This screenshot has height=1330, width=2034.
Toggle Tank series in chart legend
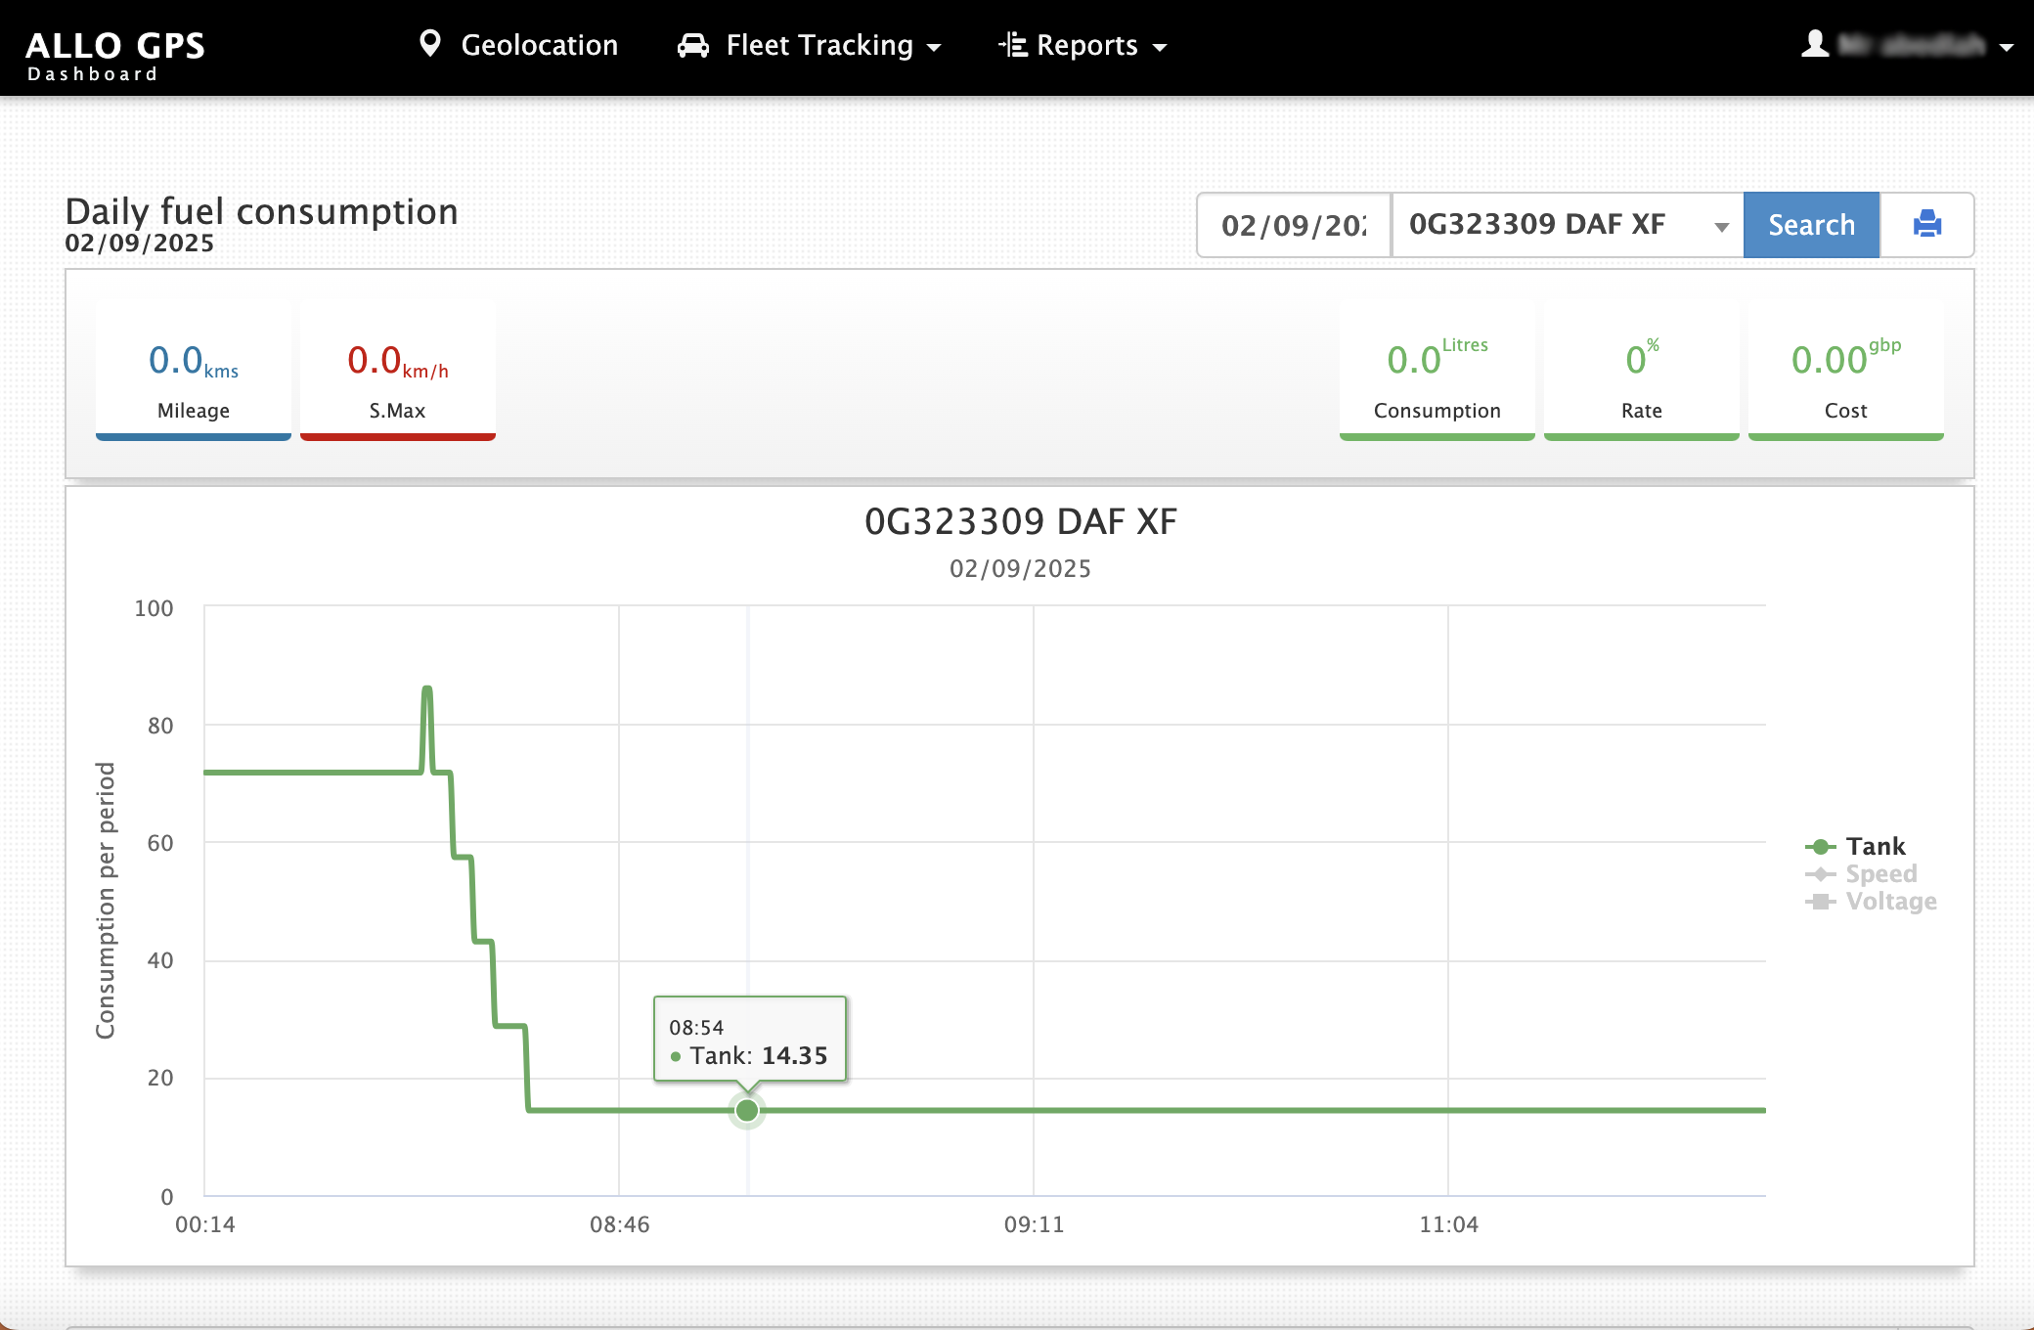click(1875, 847)
